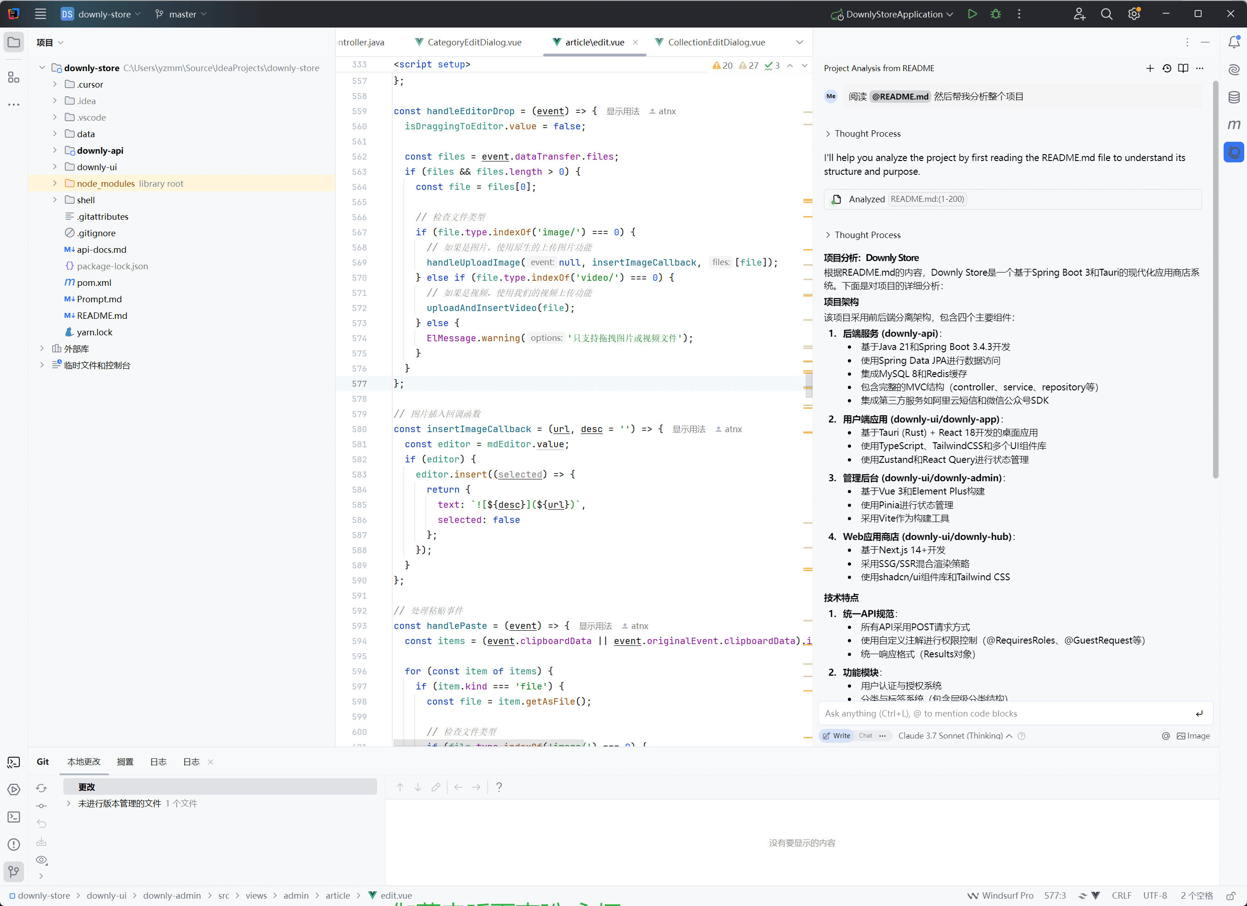Start a new chat with plus icon
The width and height of the screenshot is (1247, 906).
click(x=1150, y=68)
